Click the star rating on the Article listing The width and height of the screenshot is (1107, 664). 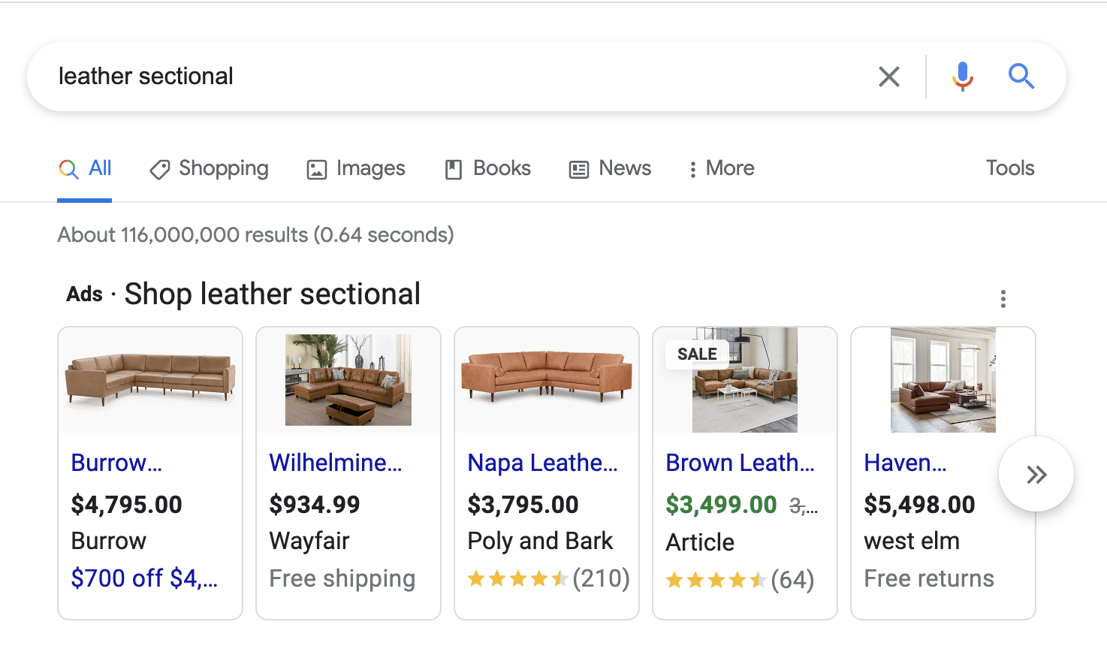715,581
